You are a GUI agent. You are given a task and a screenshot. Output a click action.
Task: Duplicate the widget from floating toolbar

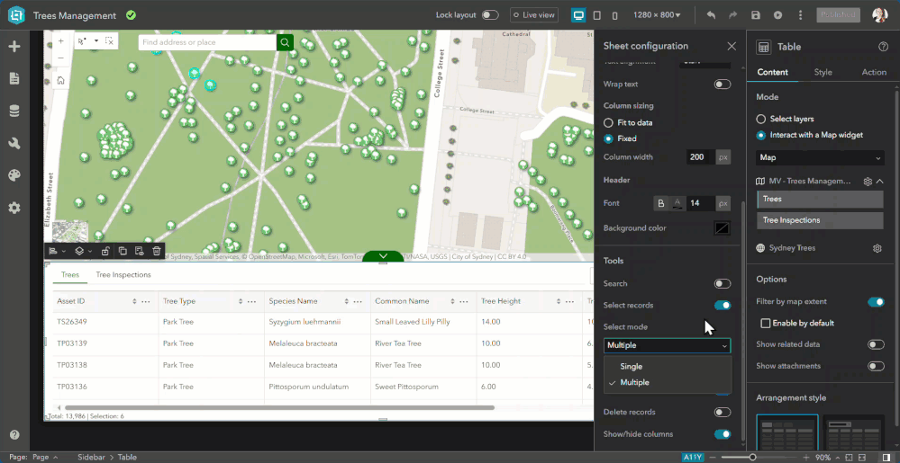(123, 251)
